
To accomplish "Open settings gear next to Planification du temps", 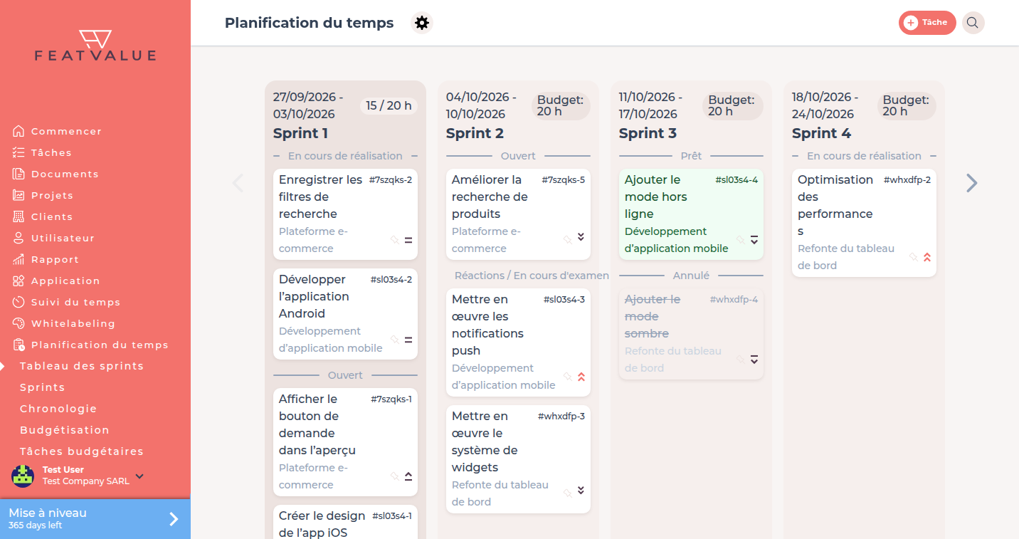I will [x=422, y=23].
